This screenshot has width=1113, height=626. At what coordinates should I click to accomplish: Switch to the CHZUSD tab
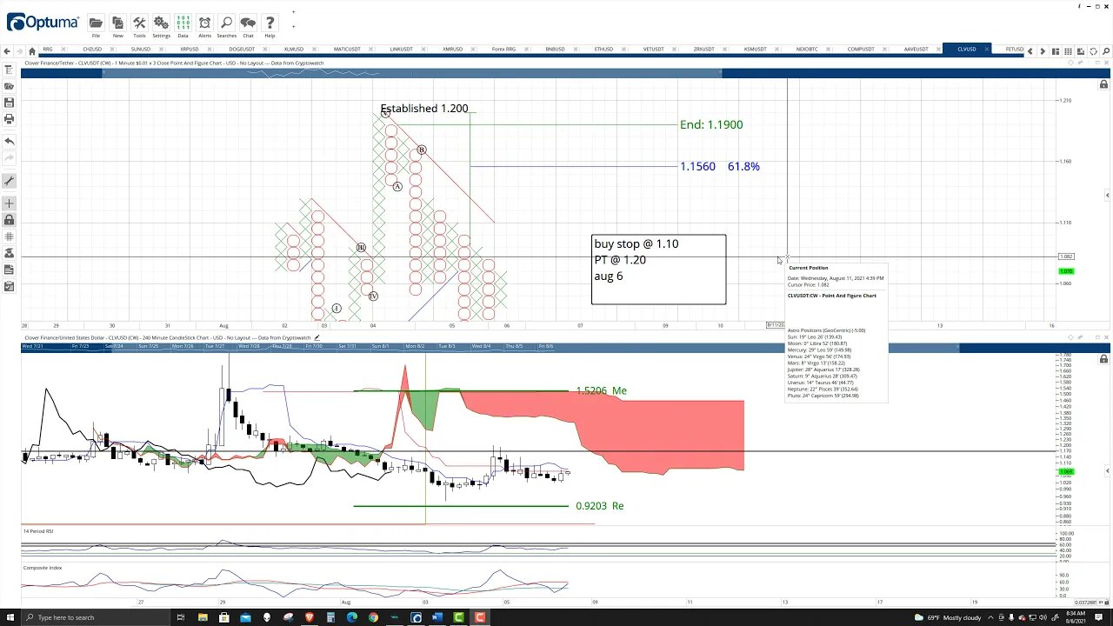coord(92,50)
